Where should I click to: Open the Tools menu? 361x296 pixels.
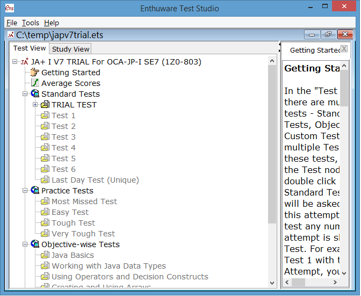tap(31, 23)
